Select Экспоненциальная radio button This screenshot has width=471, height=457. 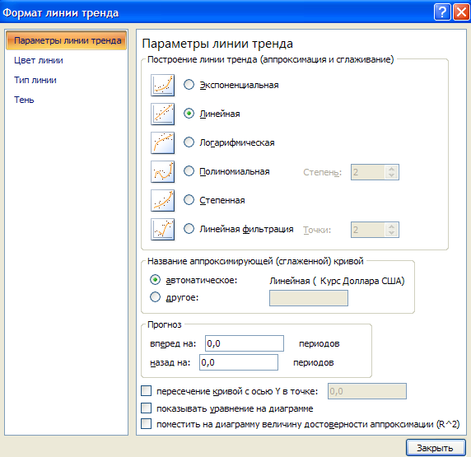[x=189, y=85]
